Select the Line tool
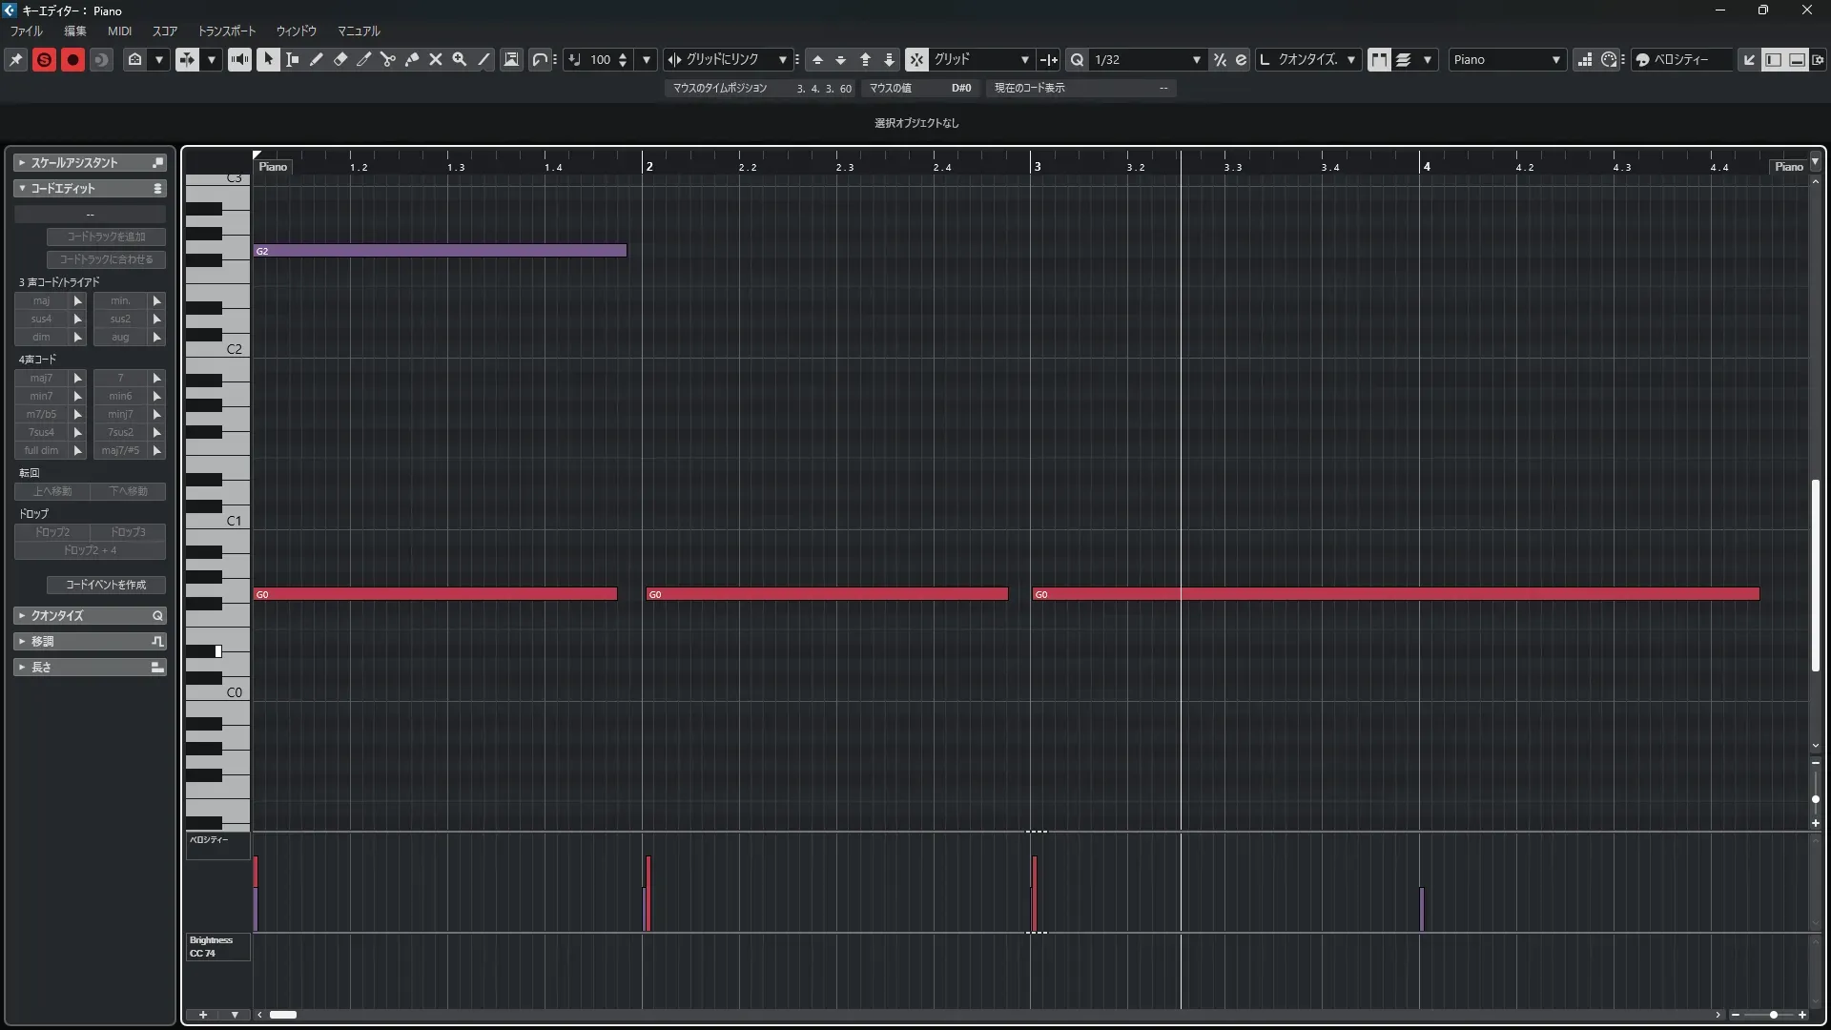1831x1030 pixels. coord(484,59)
